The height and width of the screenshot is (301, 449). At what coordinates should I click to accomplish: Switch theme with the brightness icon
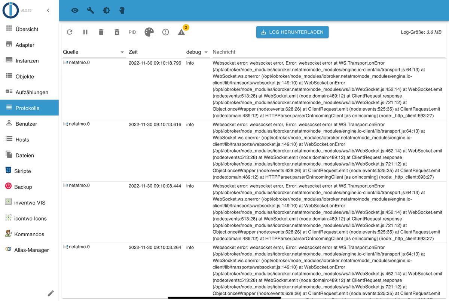tap(106, 10)
